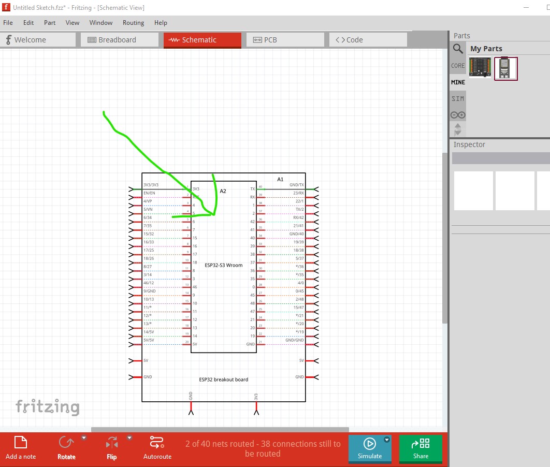The image size is (550, 467).
Task: Click the Rotate button
Action: (66, 447)
